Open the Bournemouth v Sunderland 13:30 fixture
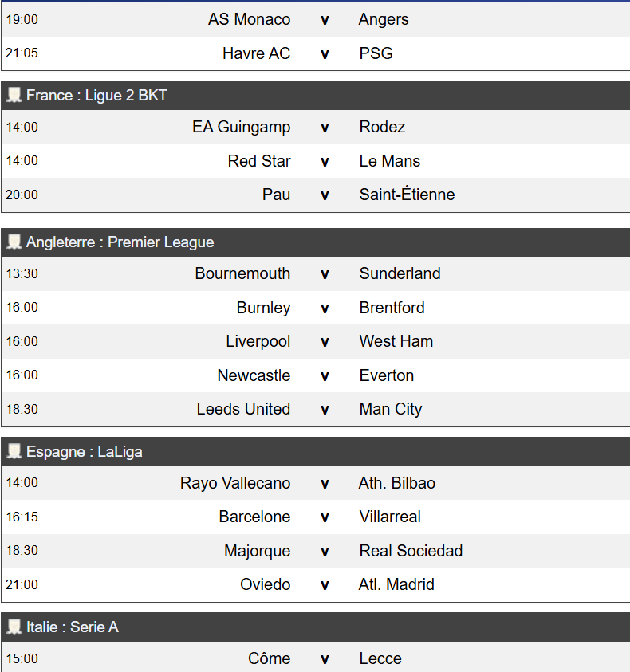This screenshot has width=630, height=672. 324,274
